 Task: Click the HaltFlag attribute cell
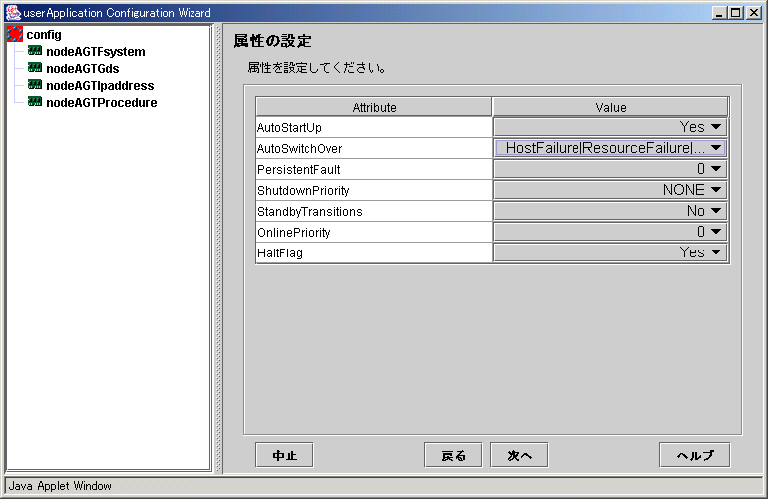pos(374,252)
